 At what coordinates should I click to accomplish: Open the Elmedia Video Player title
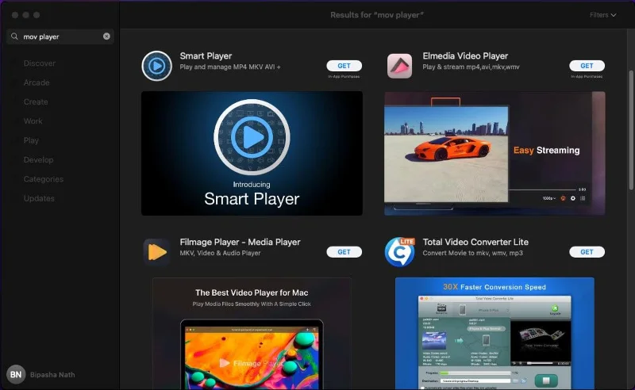(465, 55)
